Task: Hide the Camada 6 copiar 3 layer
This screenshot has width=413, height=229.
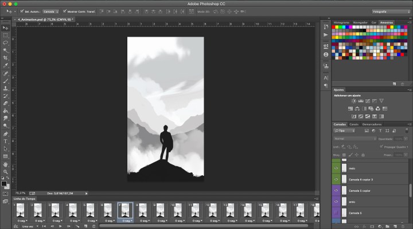Action: pos(337,179)
